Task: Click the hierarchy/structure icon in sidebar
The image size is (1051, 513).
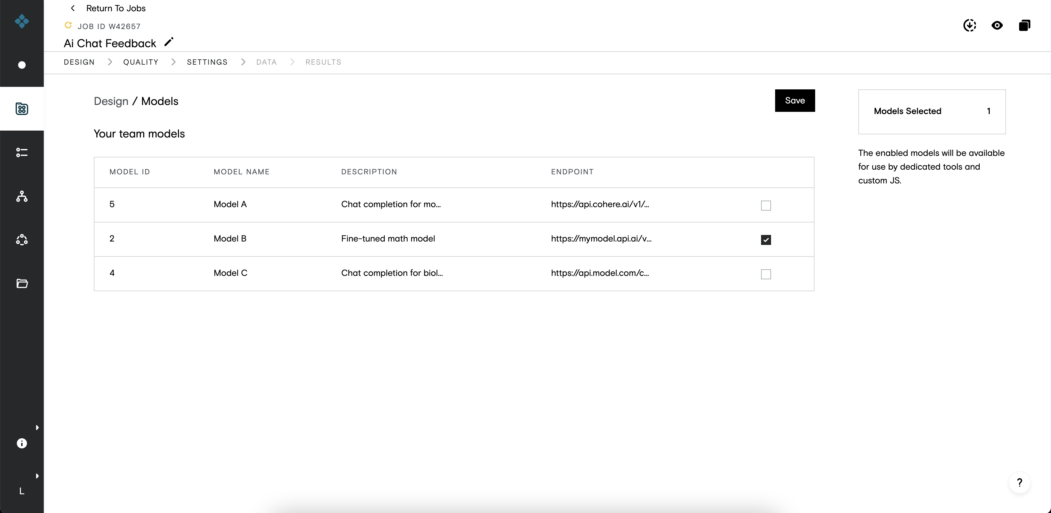Action: (22, 196)
